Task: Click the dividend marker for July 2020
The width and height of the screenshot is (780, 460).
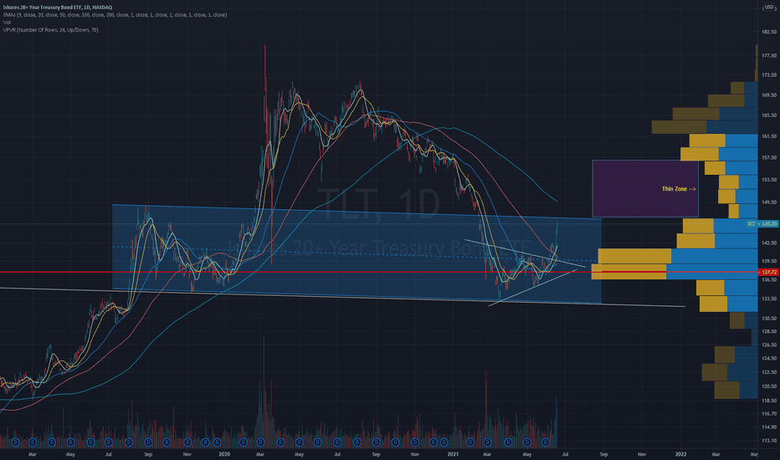Action: (x=336, y=442)
